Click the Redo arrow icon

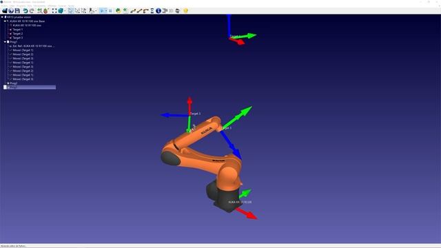(x=32, y=11)
